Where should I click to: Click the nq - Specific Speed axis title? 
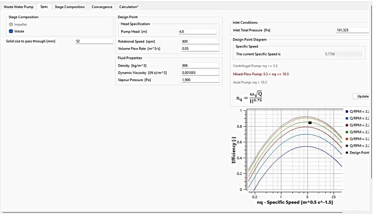295,202
